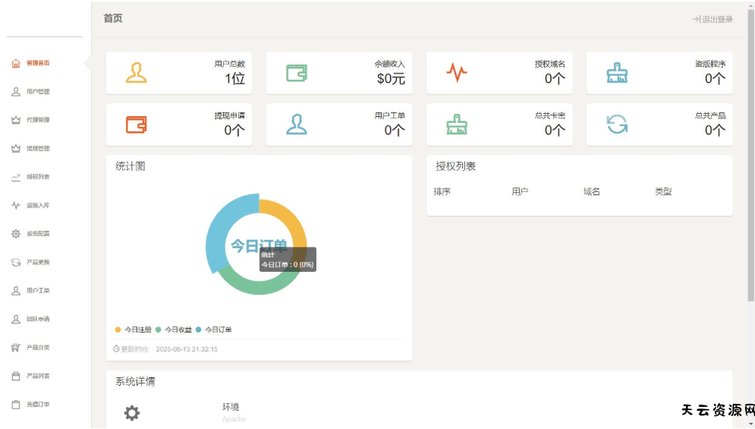Go to 系统配置 in the sidebar
This screenshot has height=429, width=755.
coord(37,234)
